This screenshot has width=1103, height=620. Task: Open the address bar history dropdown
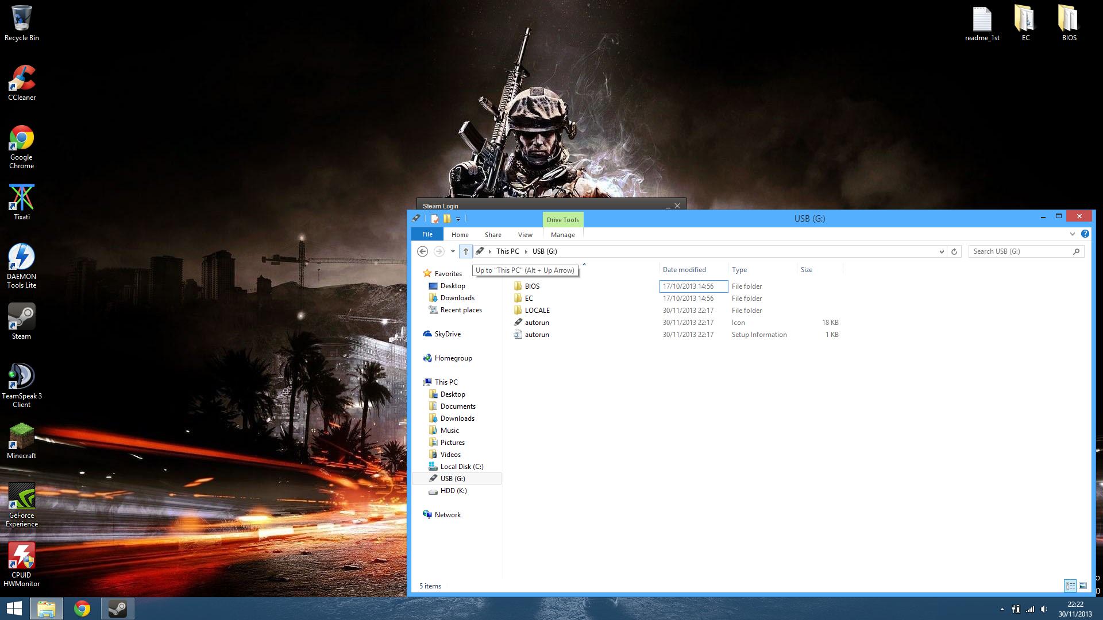click(x=941, y=251)
